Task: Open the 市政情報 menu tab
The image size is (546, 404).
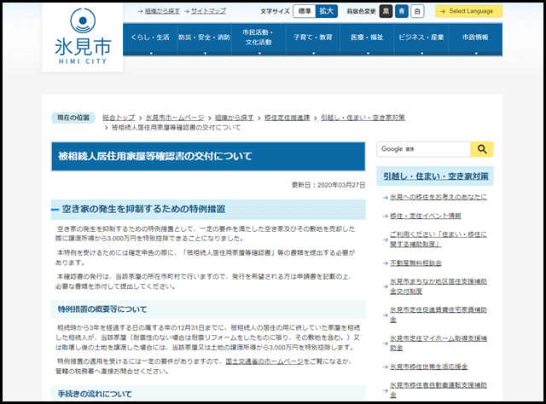Action: pos(475,38)
